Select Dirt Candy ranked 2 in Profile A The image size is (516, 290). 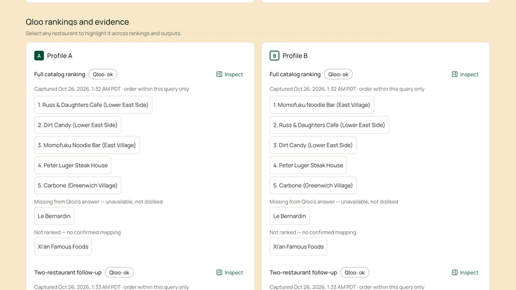coord(77,125)
